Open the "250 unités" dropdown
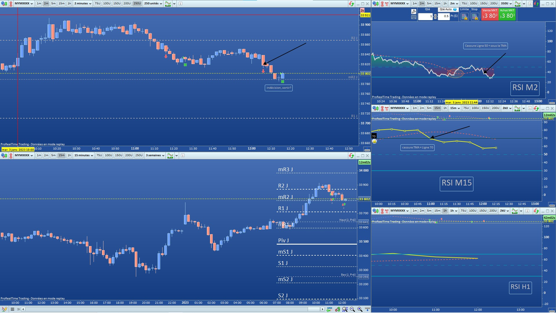The height and width of the screenshot is (313, 556). 153,3
